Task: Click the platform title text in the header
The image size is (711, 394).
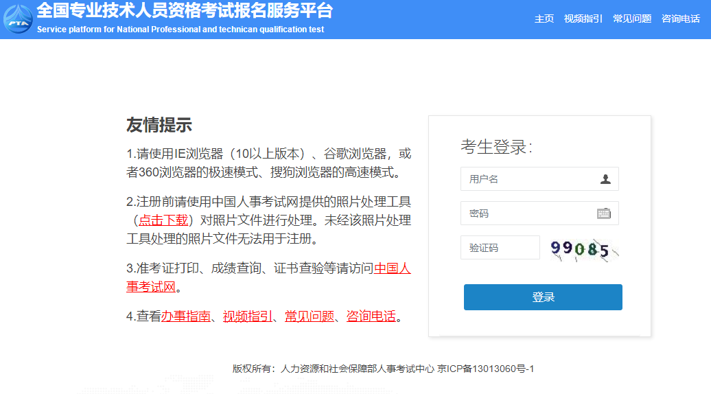Action: click(x=184, y=11)
